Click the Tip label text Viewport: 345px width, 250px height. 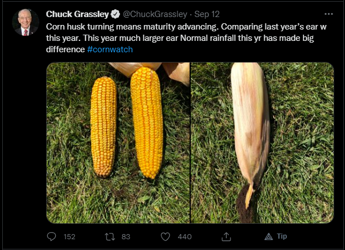point(282,236)
